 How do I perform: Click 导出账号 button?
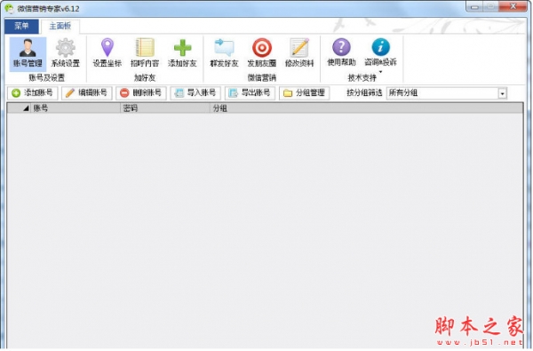[250, 92]
